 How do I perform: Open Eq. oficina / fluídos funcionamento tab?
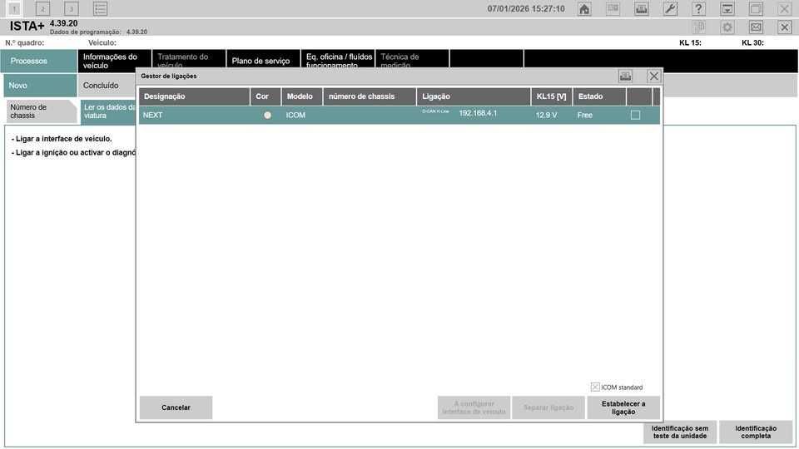[337, 61]
